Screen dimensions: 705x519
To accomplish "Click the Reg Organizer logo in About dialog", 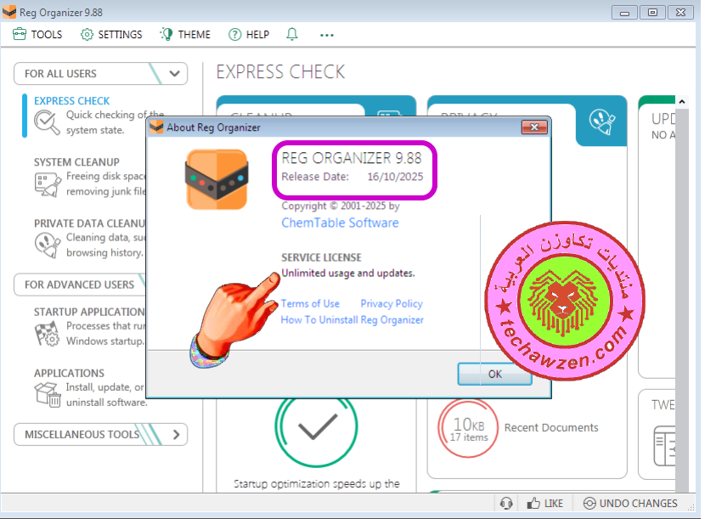I will point(217,179).
